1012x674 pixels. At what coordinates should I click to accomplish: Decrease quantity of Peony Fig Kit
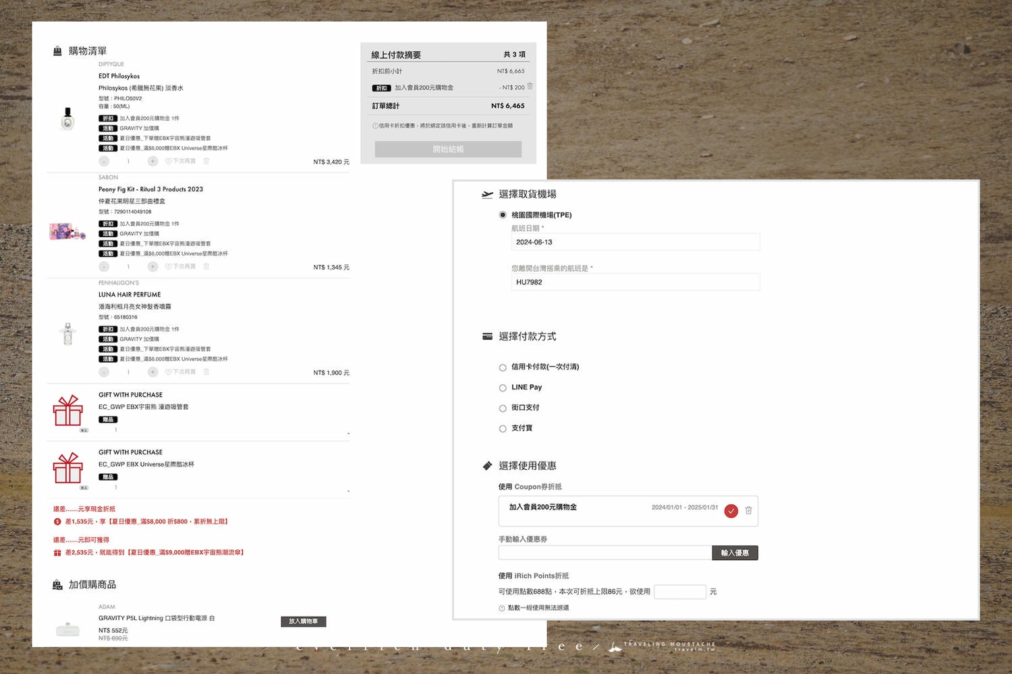pos(104,267)
